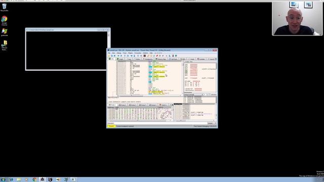
Task: Open the Patches toolbar icon
Action: 148,56
